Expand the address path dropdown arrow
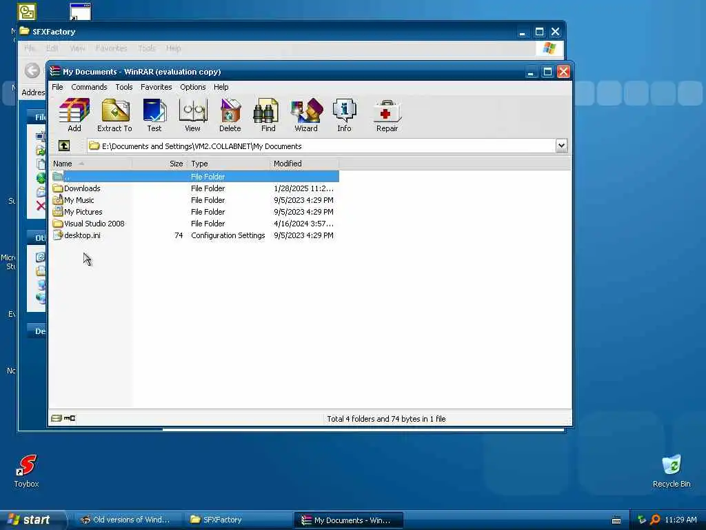Image resolution: width=706 pixels, height=530 pixels. tap(561, 146)
